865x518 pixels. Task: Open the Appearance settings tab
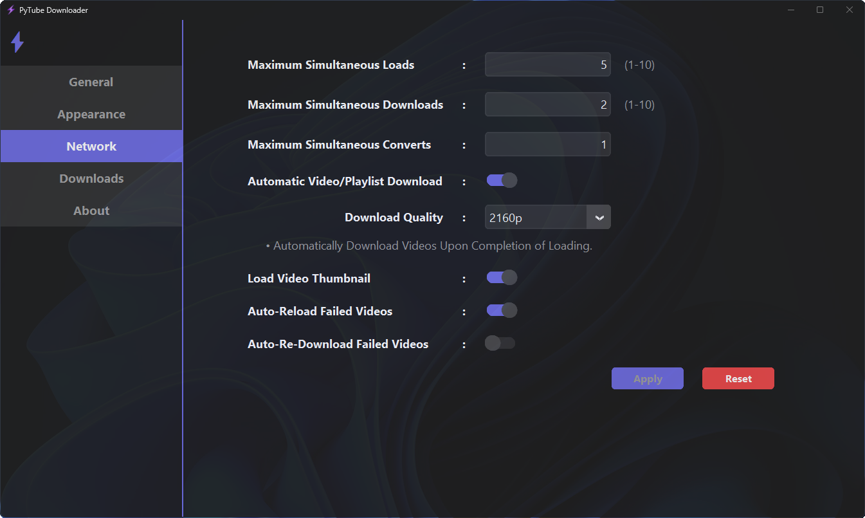click(91, 114)
